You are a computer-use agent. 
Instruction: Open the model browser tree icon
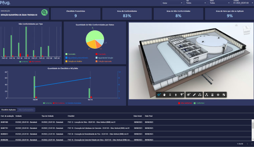pyautogui.click(x=207, y=95)
